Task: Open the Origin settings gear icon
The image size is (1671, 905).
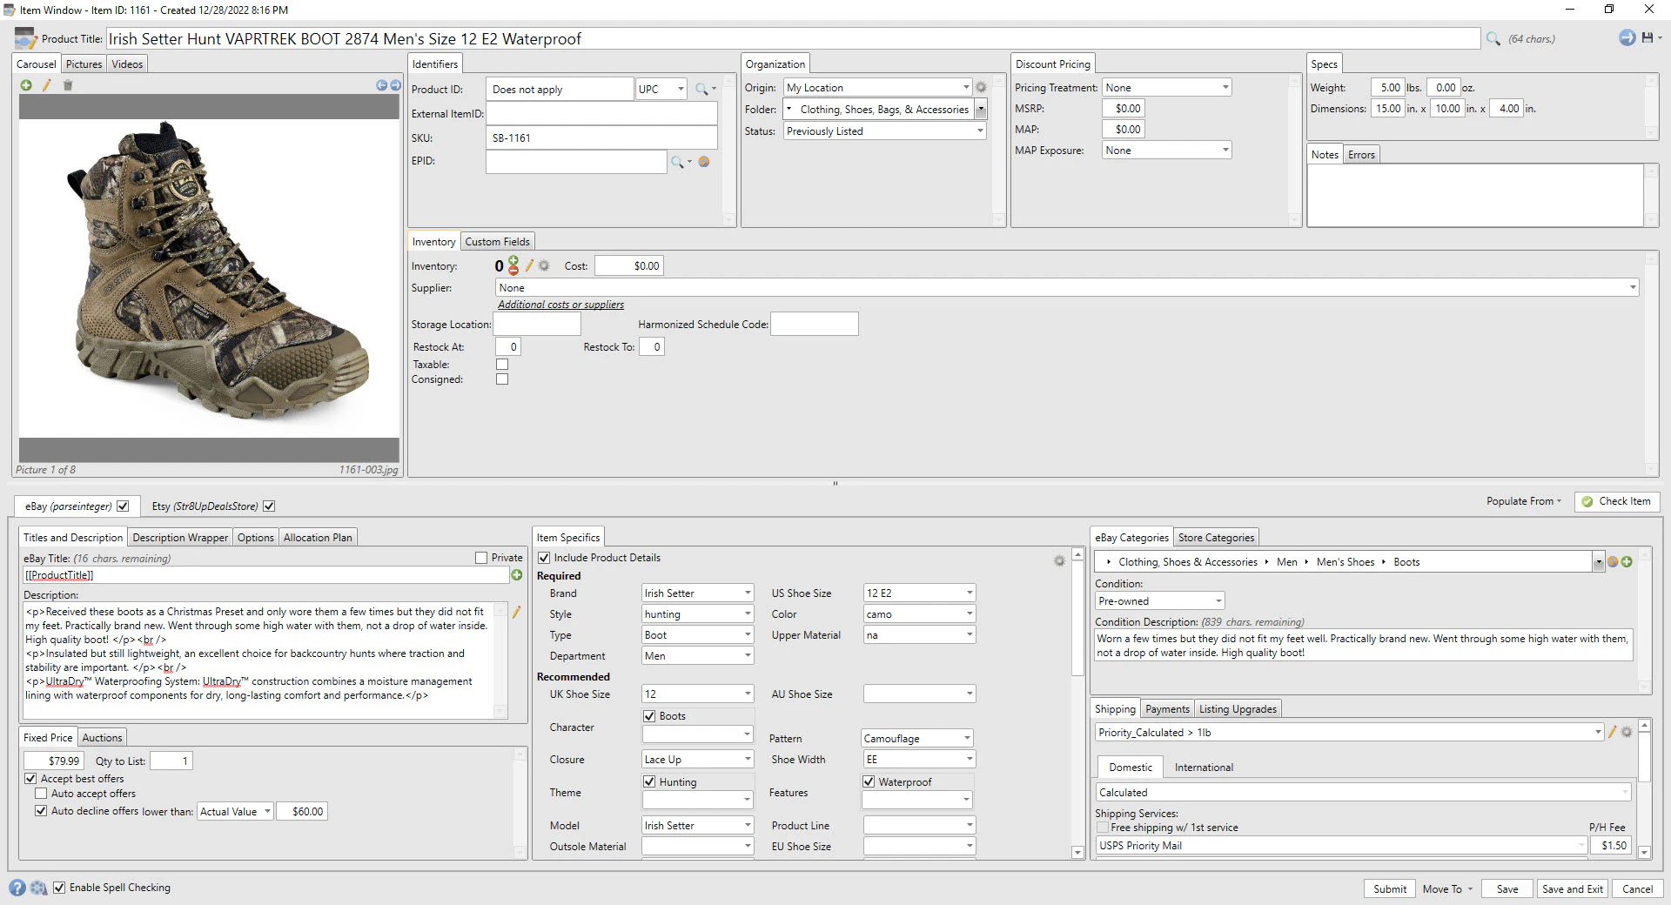Action: 982,87
